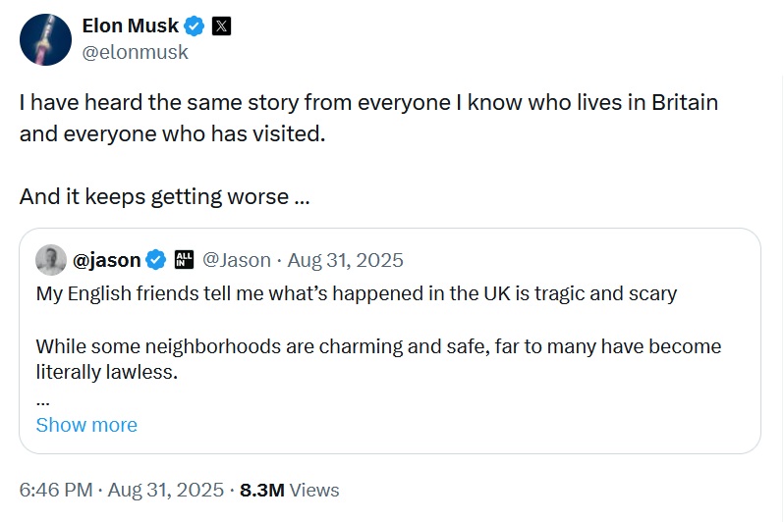Expand the quoted post with Show more
This screenshot has width=784, height=522.
(x=86, y=425)
